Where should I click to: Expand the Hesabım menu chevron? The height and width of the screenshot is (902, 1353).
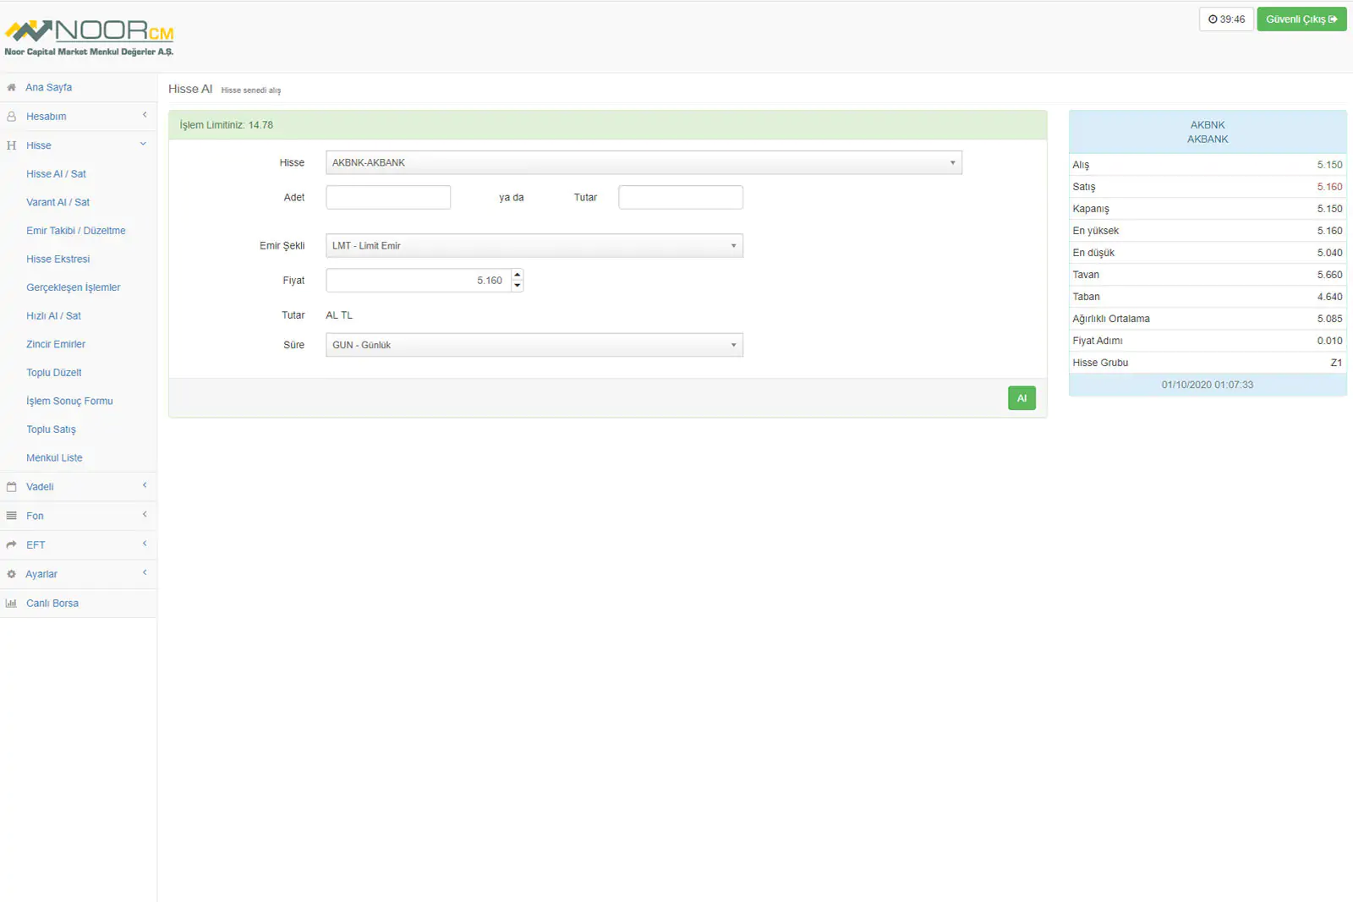coord(145,115)
